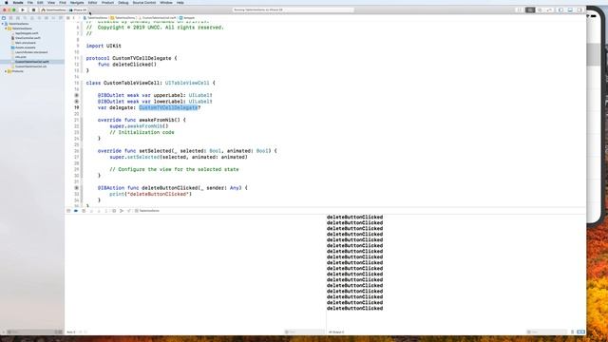Image resolution: width=608 pixels, height=342 pixels.
Task: Select the standard editor button in toolbar
Action: 530,9
